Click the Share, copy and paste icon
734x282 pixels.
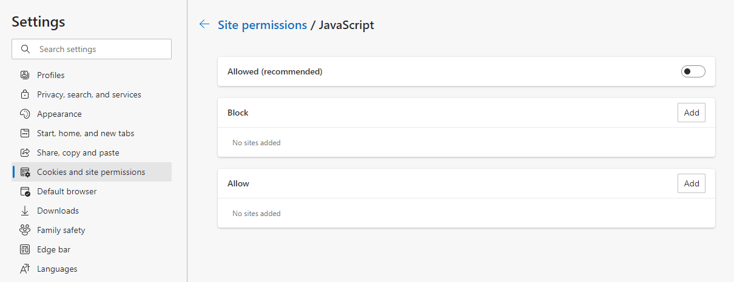pyautogui.click(x=25, y=152)
